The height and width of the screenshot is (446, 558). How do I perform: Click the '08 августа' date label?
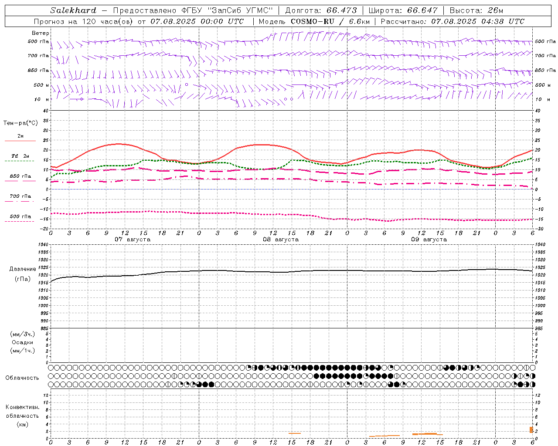(x=281, y=240)
